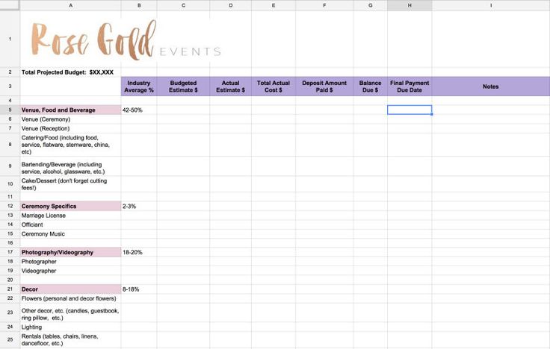Image resolution: width=550 pixels, height=349 pixels.
Task: Select column D header
Action: [230, 5]
